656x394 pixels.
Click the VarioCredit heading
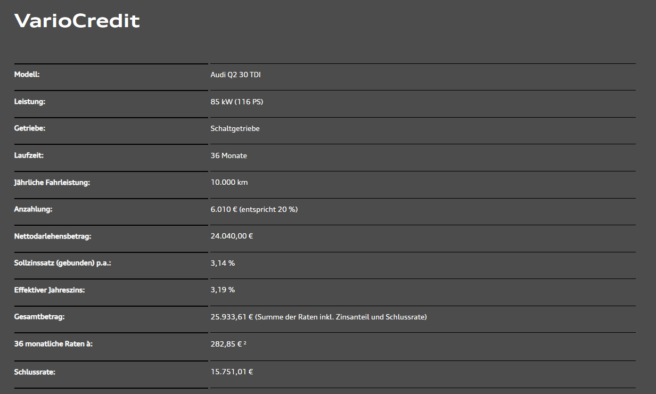(77, 21)
